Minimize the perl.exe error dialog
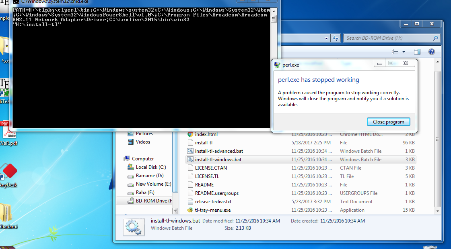Screen dimensions: 451x249 point(380,63)
